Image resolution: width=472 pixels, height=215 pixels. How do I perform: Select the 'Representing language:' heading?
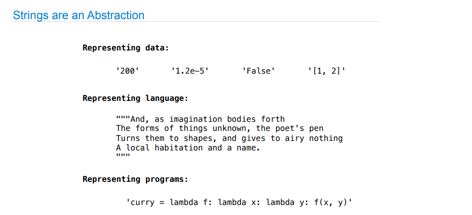point(135,99)
